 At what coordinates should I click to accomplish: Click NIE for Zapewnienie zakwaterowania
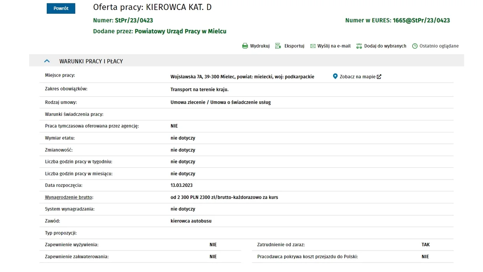tap(213, 257)
